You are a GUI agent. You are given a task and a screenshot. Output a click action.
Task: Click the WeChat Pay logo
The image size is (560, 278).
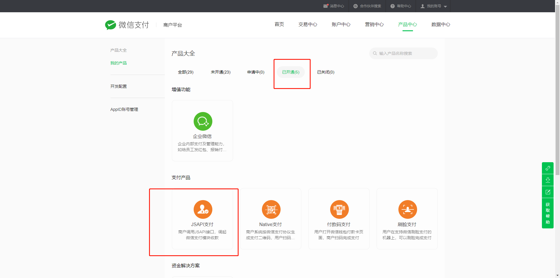[x=127, y=25]
